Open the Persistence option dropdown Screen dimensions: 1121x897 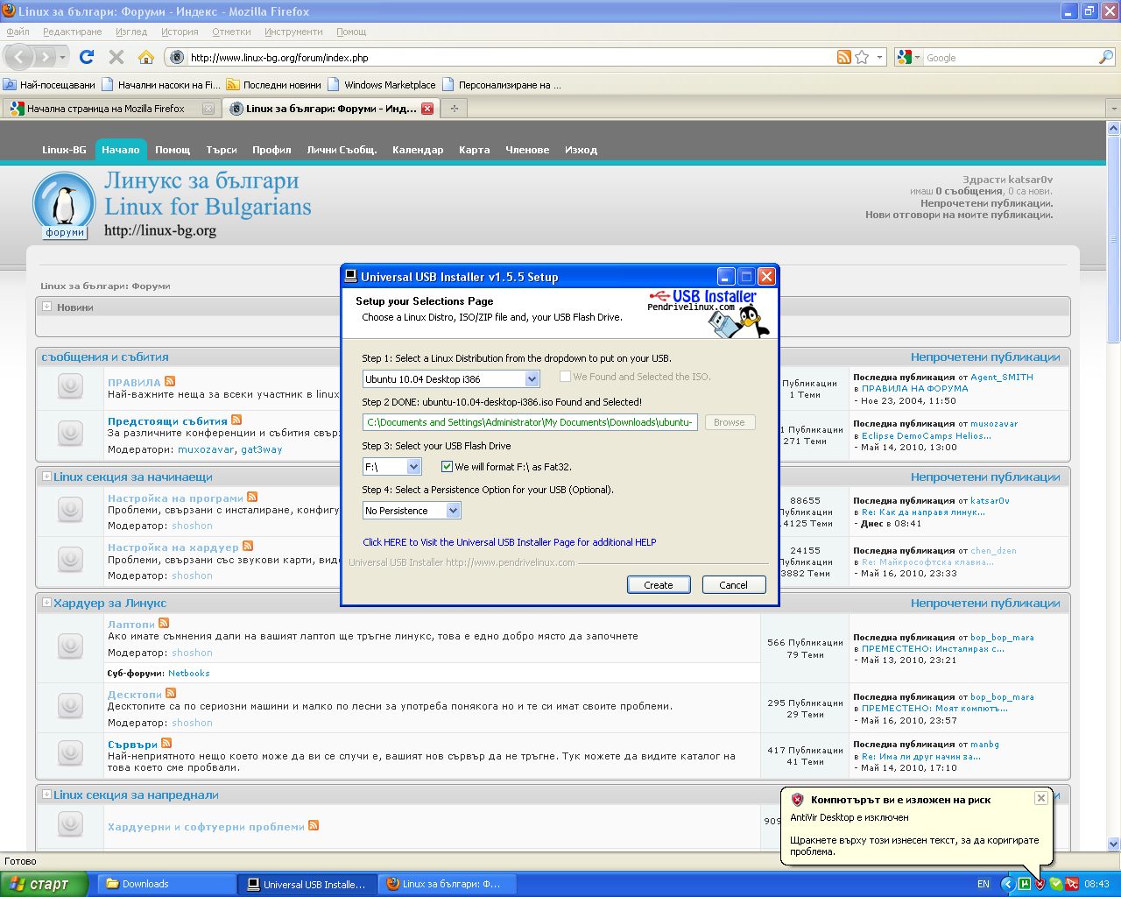point(453,511)
